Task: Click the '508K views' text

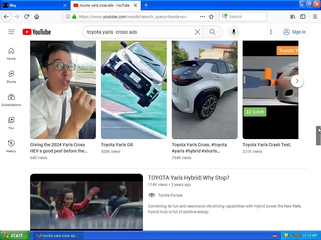Action: pos(111,152)
